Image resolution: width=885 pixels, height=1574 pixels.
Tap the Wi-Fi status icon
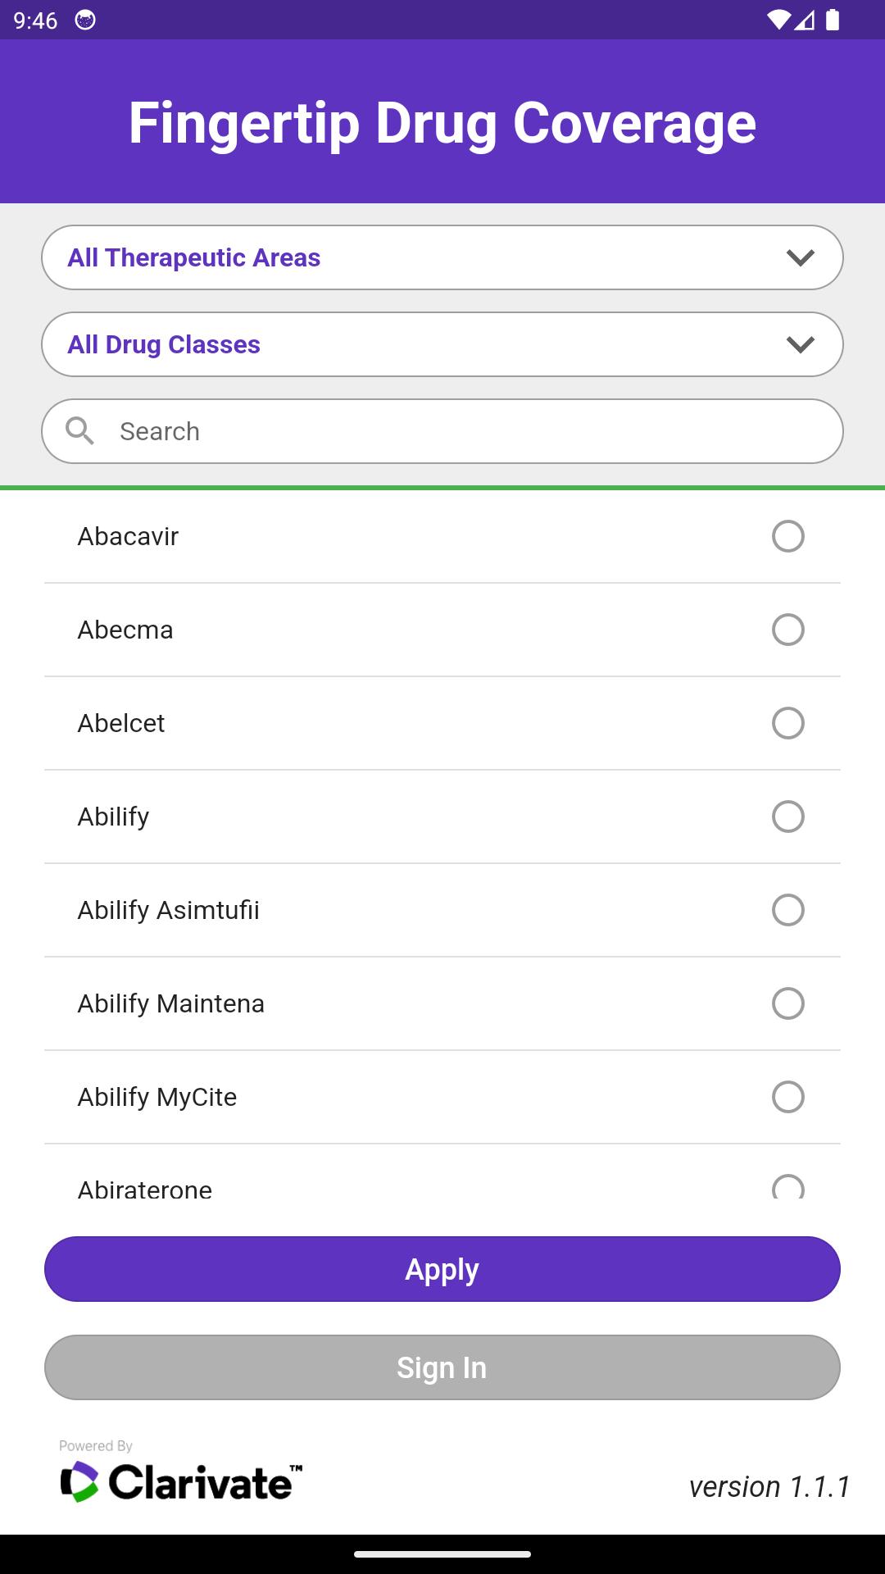tap(778, 20)
